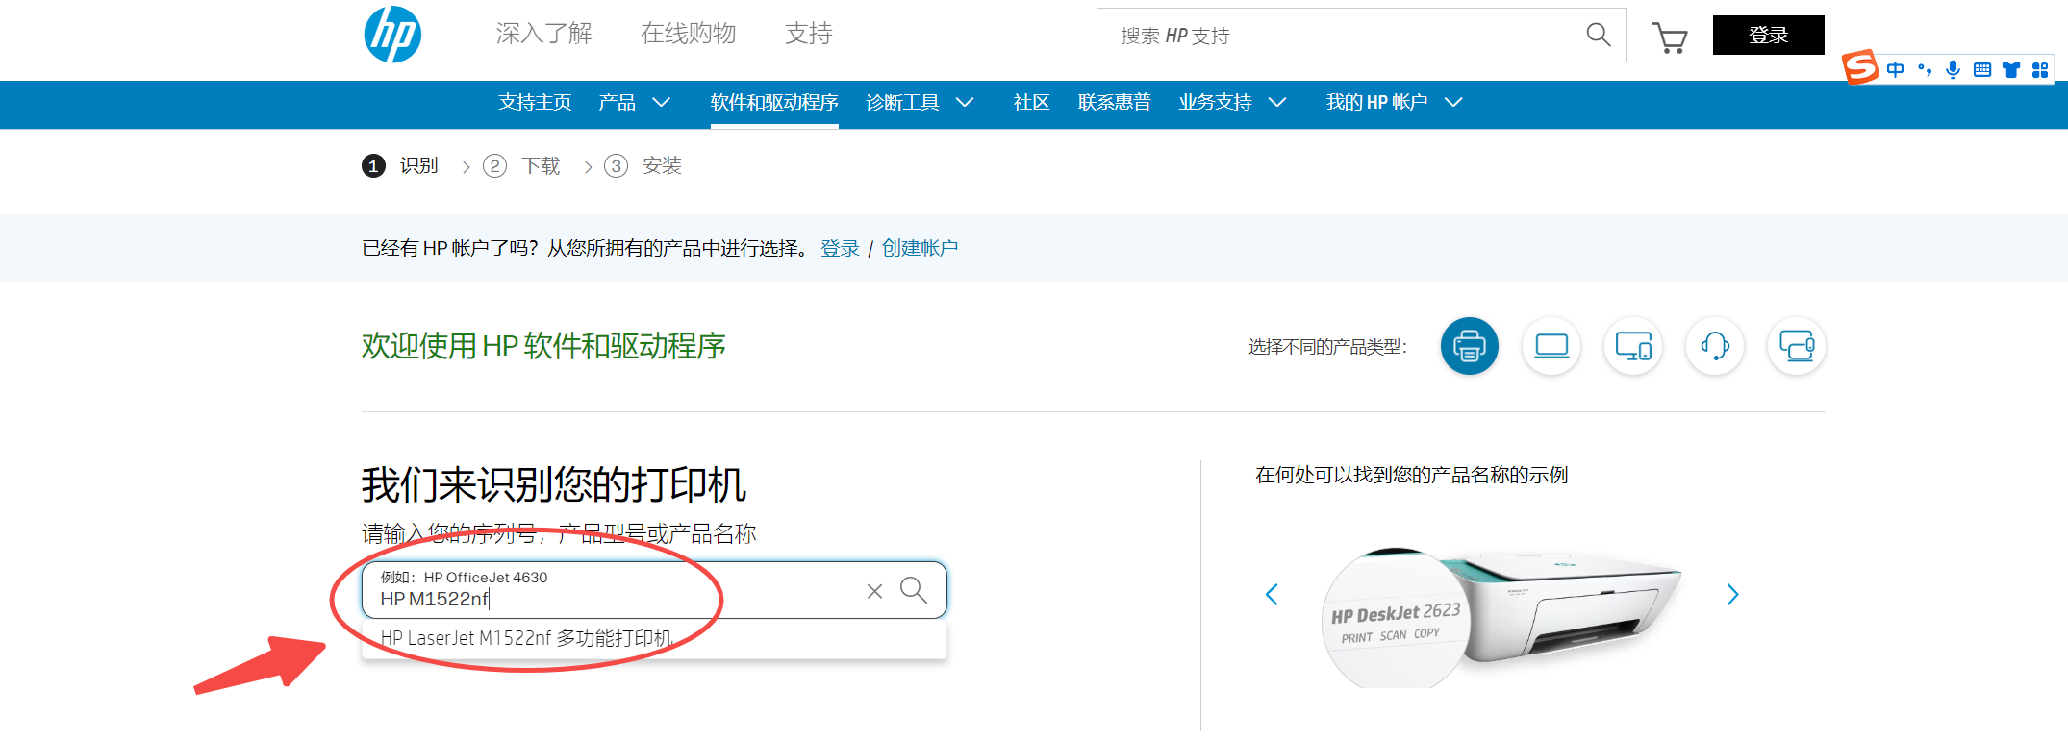This screenshot has height=740, width=2068.
Task: Select the printer product type icon
Action: pyautogui.click(x=1469, y=346)
